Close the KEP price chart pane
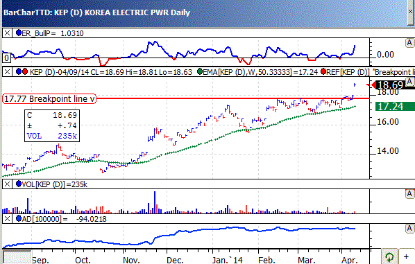The height and width of the screenshot is (264, 415). tap(7, 72)
